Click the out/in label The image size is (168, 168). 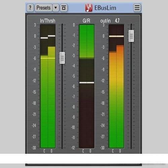106,21
